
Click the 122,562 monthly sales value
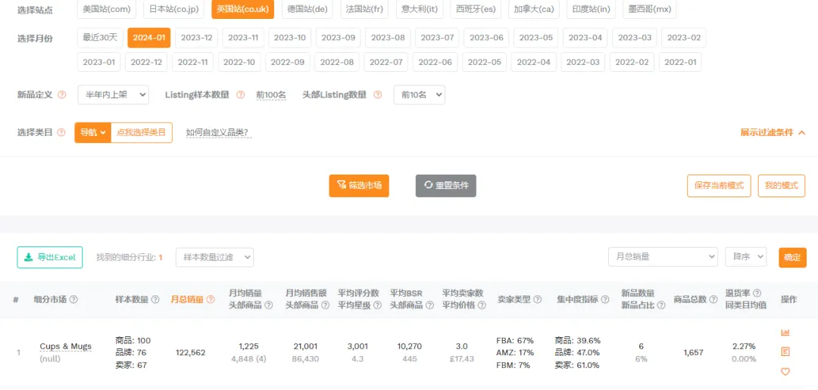pyautogui.click(x=191, y=352)
